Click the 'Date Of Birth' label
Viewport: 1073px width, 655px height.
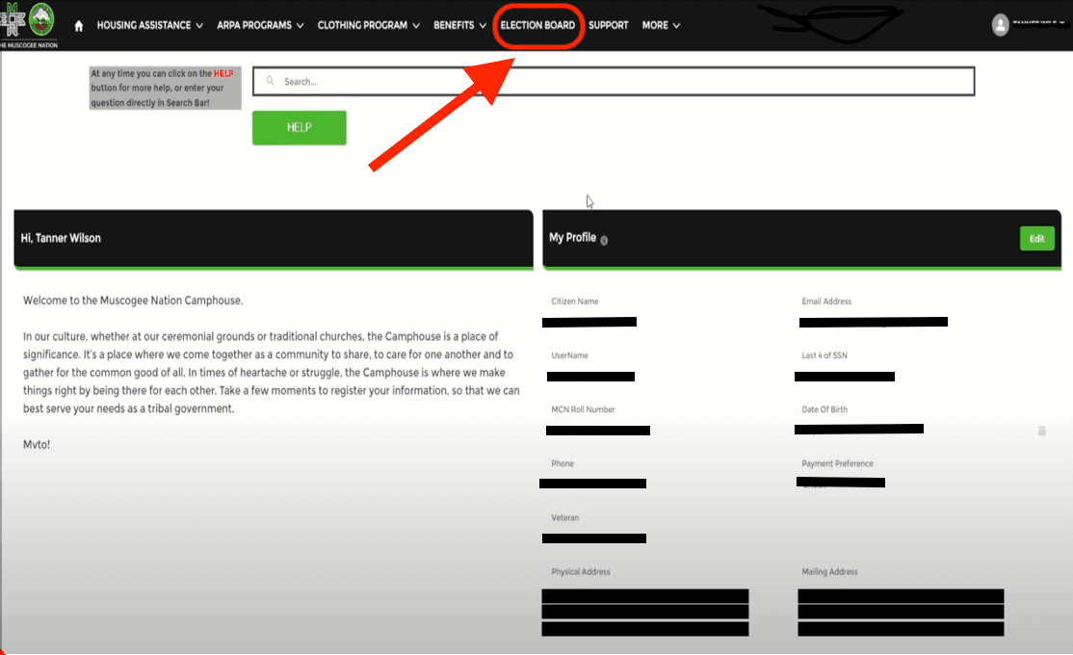tap(824, 409)
